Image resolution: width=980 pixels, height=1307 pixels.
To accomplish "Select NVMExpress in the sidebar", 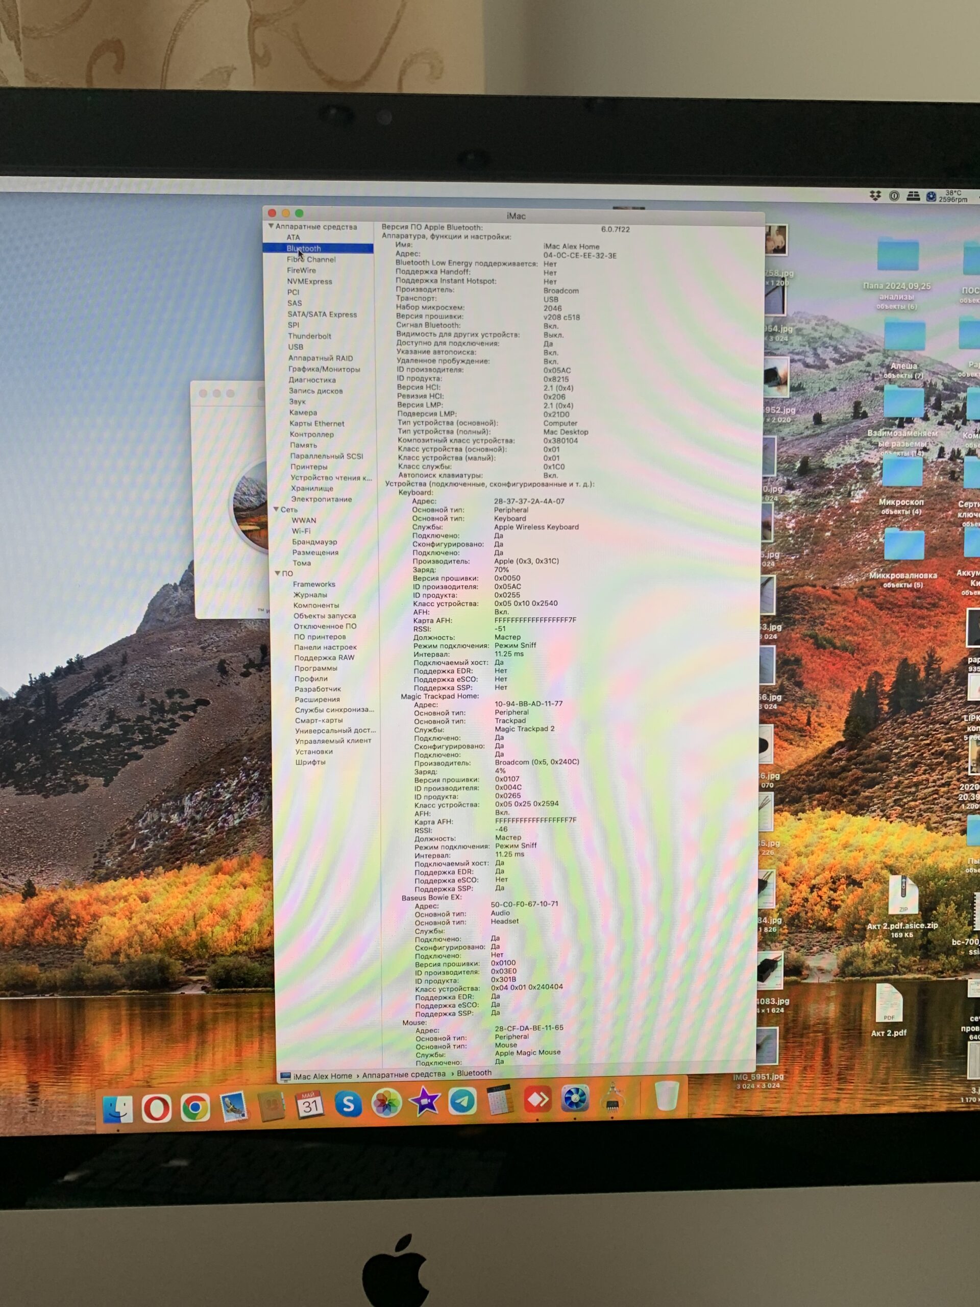I will click(x=309, y=282).
